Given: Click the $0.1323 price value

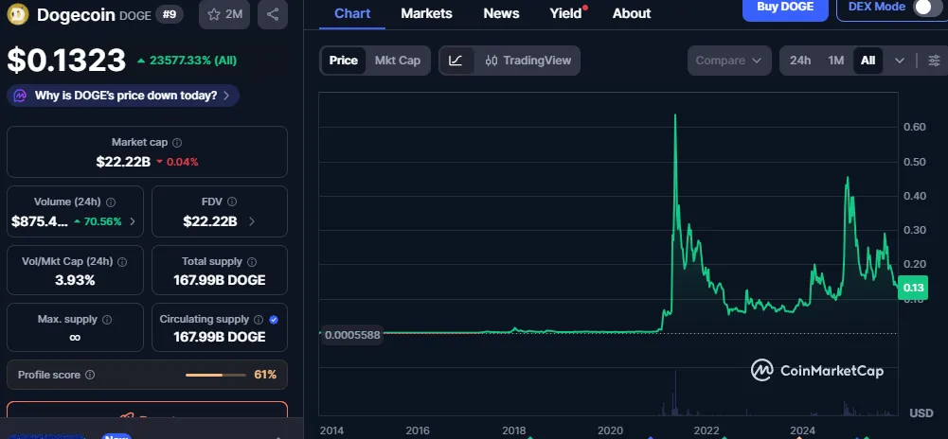Looking at the screenshot, I should pos(66,60).
